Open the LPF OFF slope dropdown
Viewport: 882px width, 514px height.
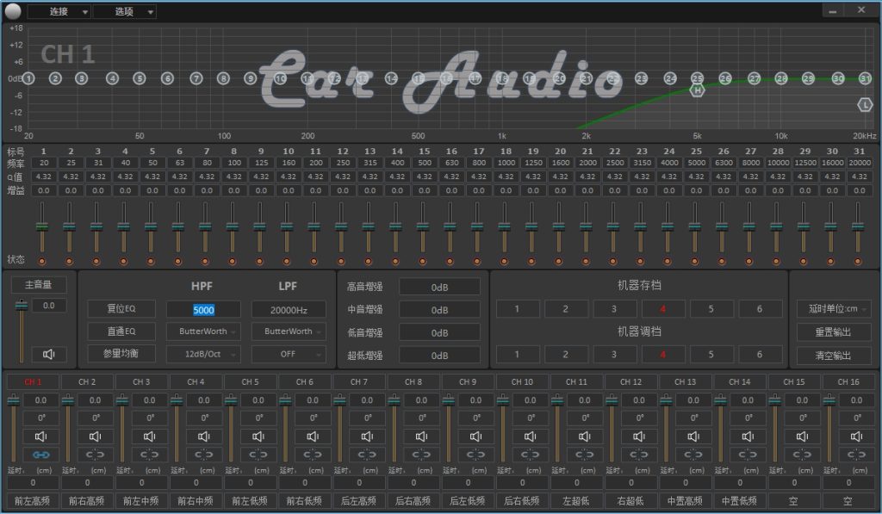pos(289,354)
